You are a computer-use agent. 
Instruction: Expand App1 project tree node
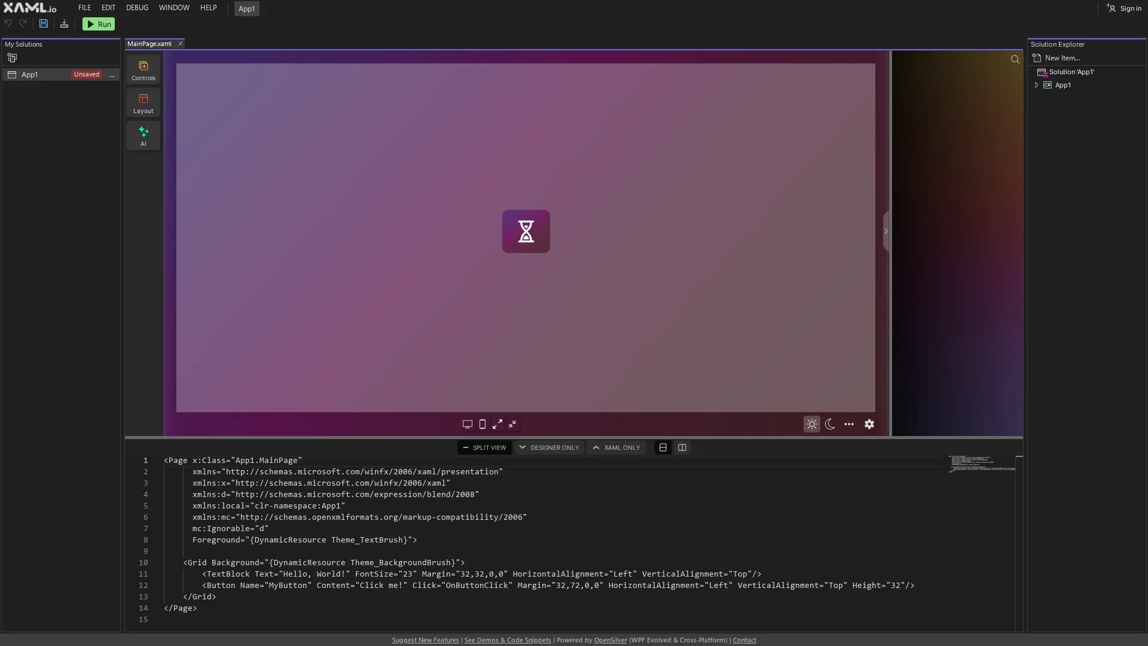1037,85
